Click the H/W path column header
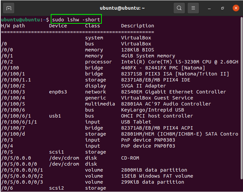 (13, 26)
